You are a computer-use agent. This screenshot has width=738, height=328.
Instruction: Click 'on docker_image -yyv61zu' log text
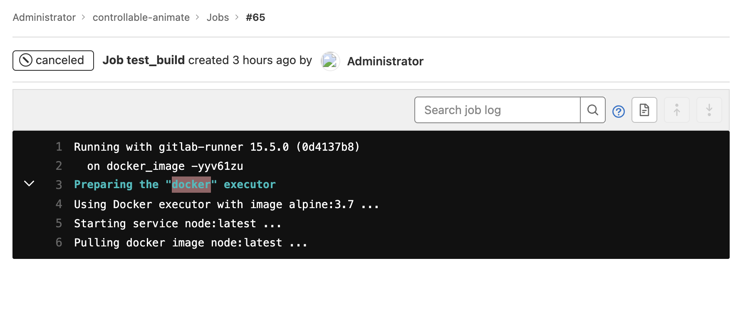165,166
